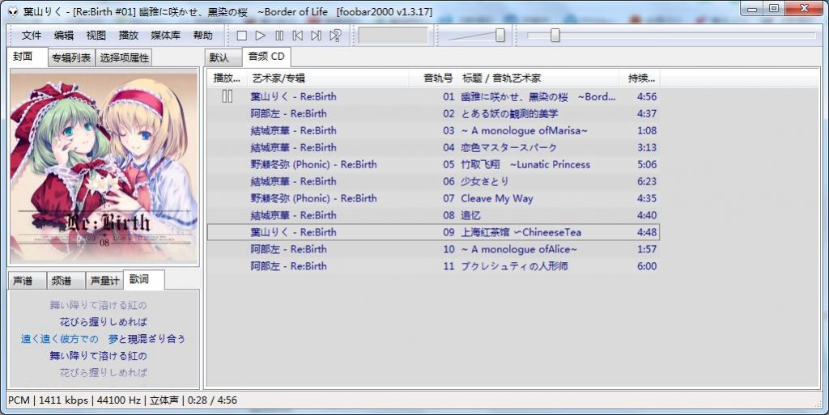The image size is (829, 415).
Task: Select track 02 とある妖の観測的美学
Action: [433, 113]
